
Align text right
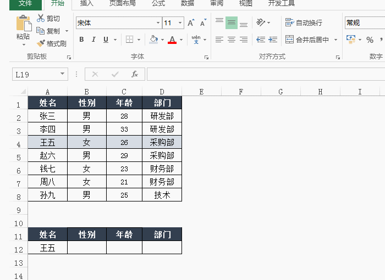coord(244,40)
